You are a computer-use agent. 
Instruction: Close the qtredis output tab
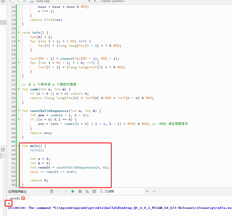[x=23, y=198]
